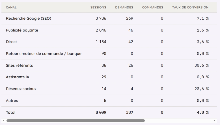Click the scroll right arrow of the table
Screen dimensions: 220x125
[x=214, y=121]
